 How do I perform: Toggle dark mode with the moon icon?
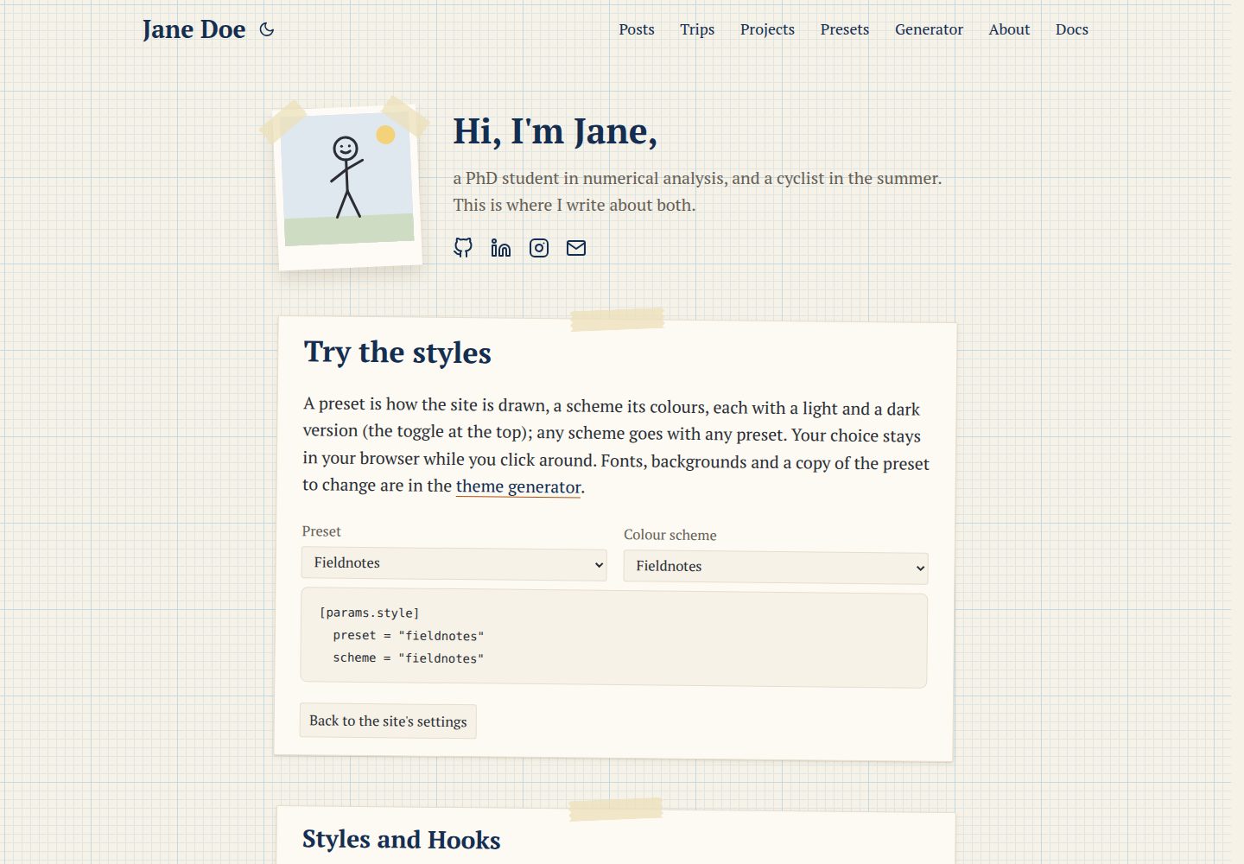point(267,29)
